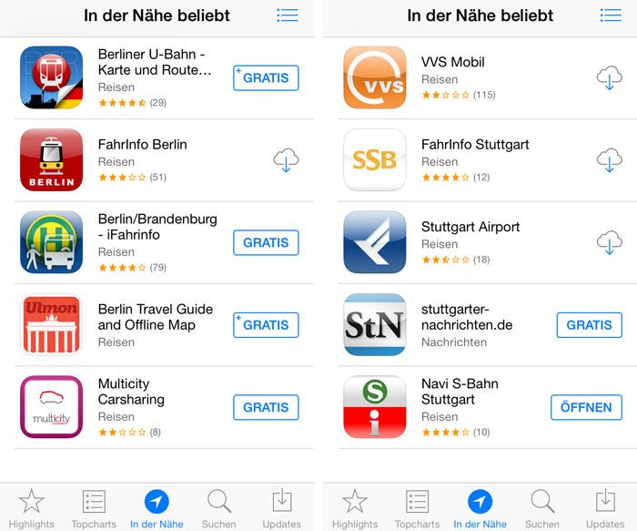Tap GRATIS for stuttgarter-nachrichten.de
Viewport: 637px width, 531px height.
tap(589, 325)
